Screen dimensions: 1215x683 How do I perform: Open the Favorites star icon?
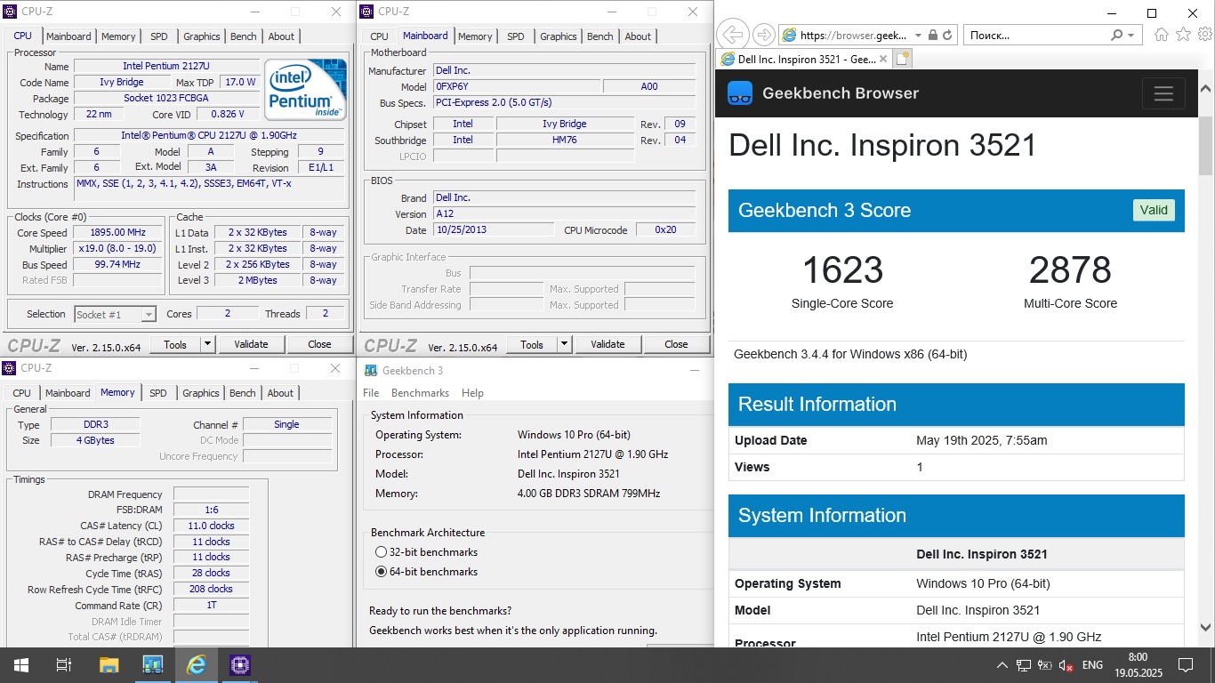pyautogui.click(x=1183, y=35)
